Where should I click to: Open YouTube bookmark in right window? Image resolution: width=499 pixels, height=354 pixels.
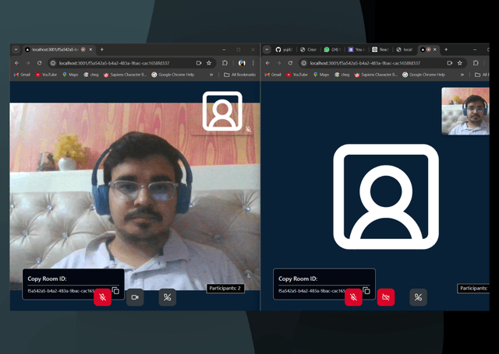(297, 75)
